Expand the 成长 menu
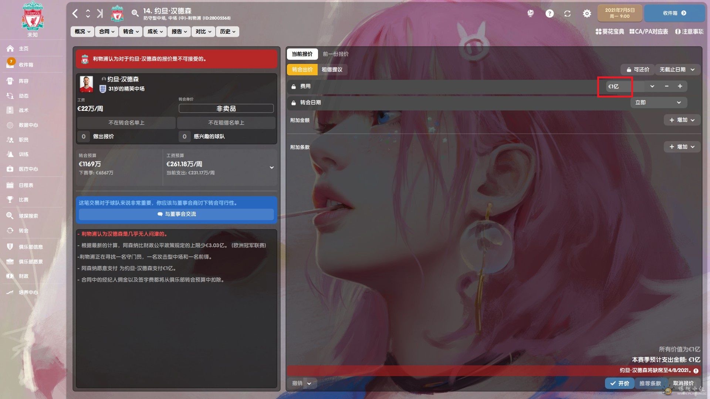 155,31
